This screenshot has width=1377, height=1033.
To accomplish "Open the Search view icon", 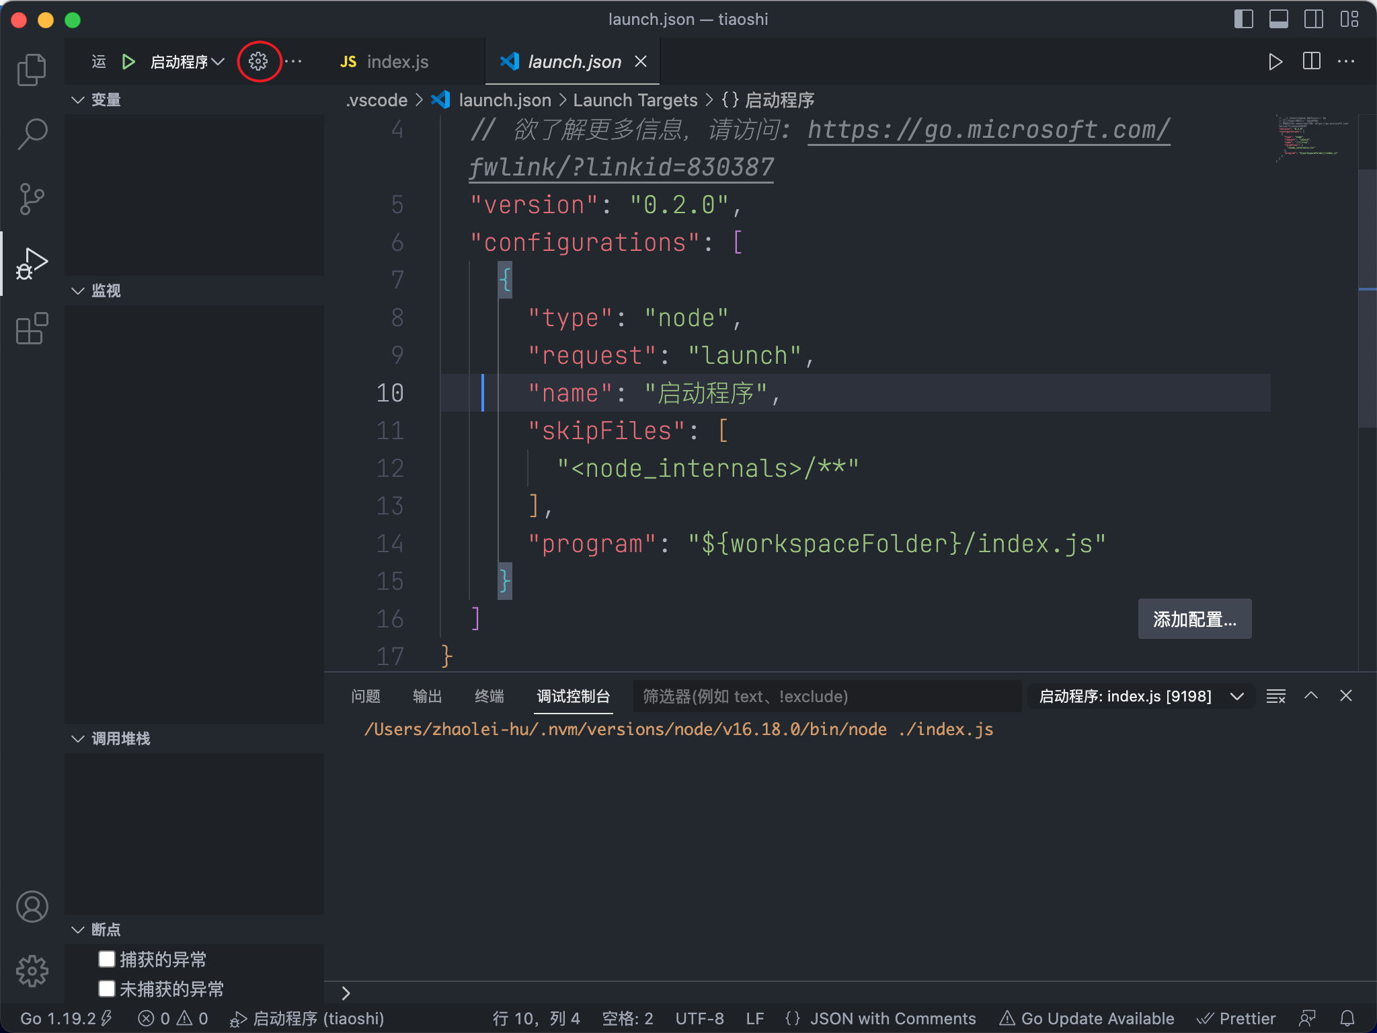I will (x=32, y=134).
